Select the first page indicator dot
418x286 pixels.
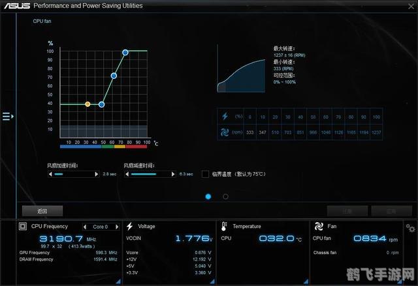[208, 195]
